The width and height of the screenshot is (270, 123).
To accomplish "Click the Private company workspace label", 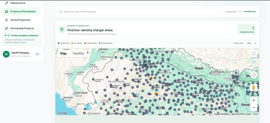I will [x=25, y=35].
